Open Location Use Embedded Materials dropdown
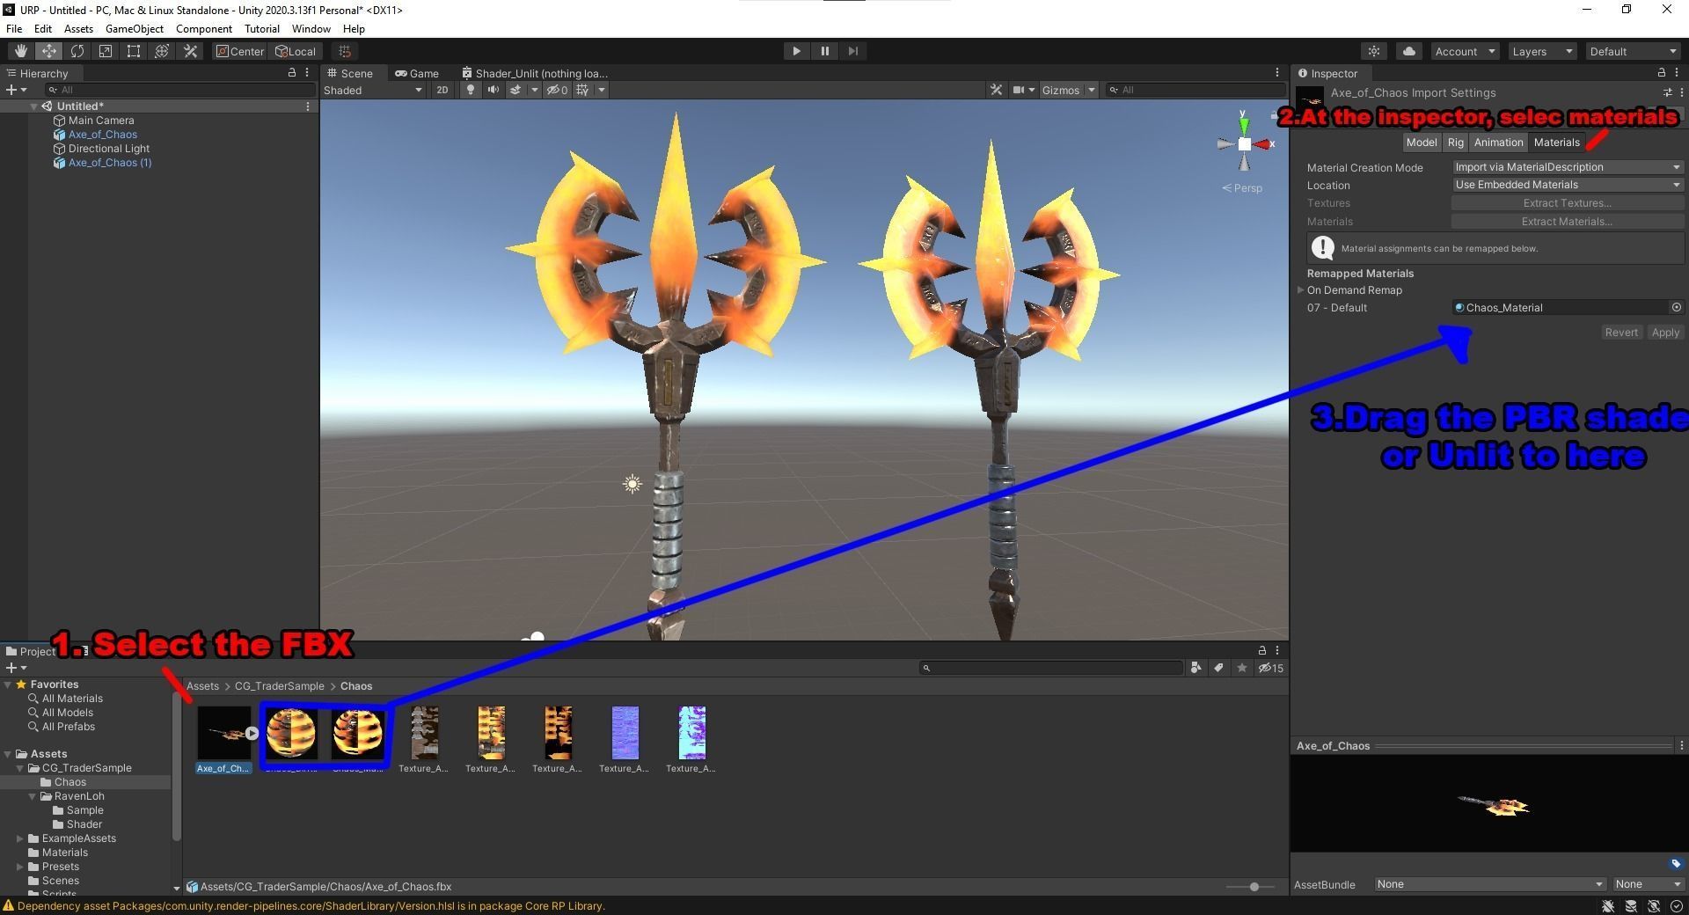 tap(1567, 185)
